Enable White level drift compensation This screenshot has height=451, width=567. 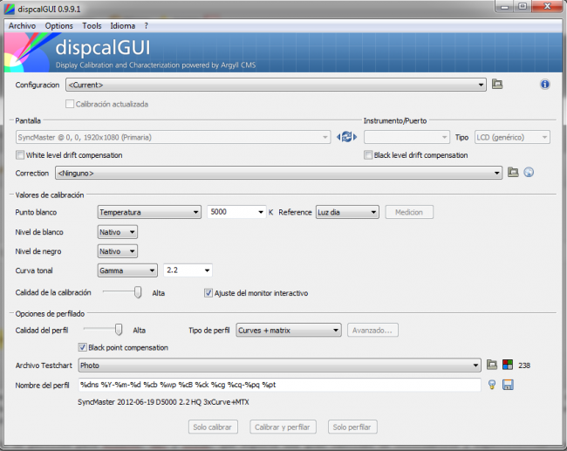pyautogui.click(x=20, y=155)
